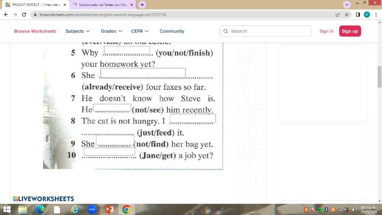The height and width of the screenshot is (215, 382).
Task: Close the Solucionador de Tareas tab
Action: (132, 5)
